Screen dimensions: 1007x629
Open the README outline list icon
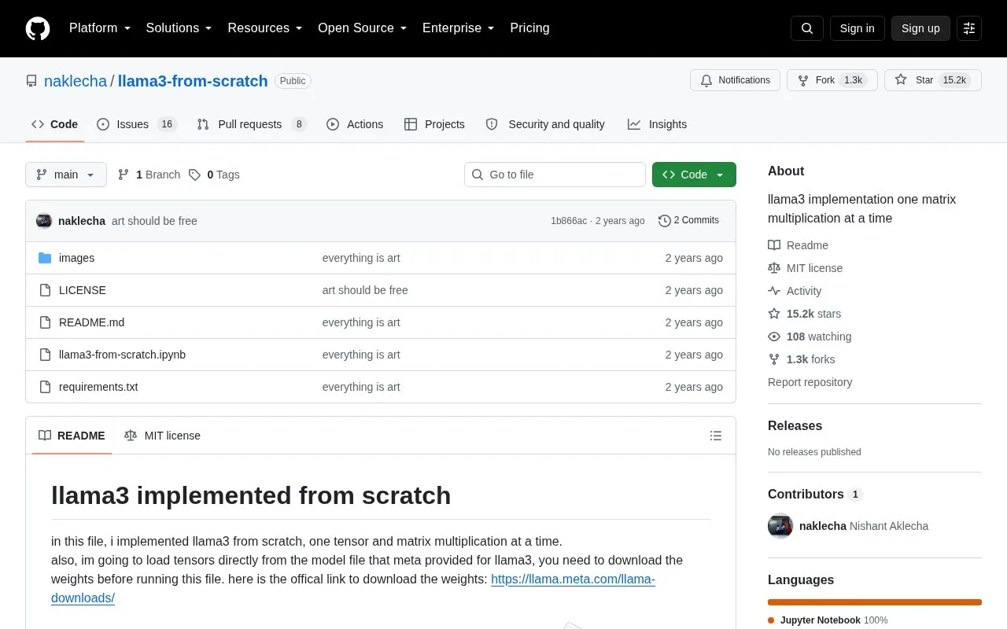[x=716, y=436]
